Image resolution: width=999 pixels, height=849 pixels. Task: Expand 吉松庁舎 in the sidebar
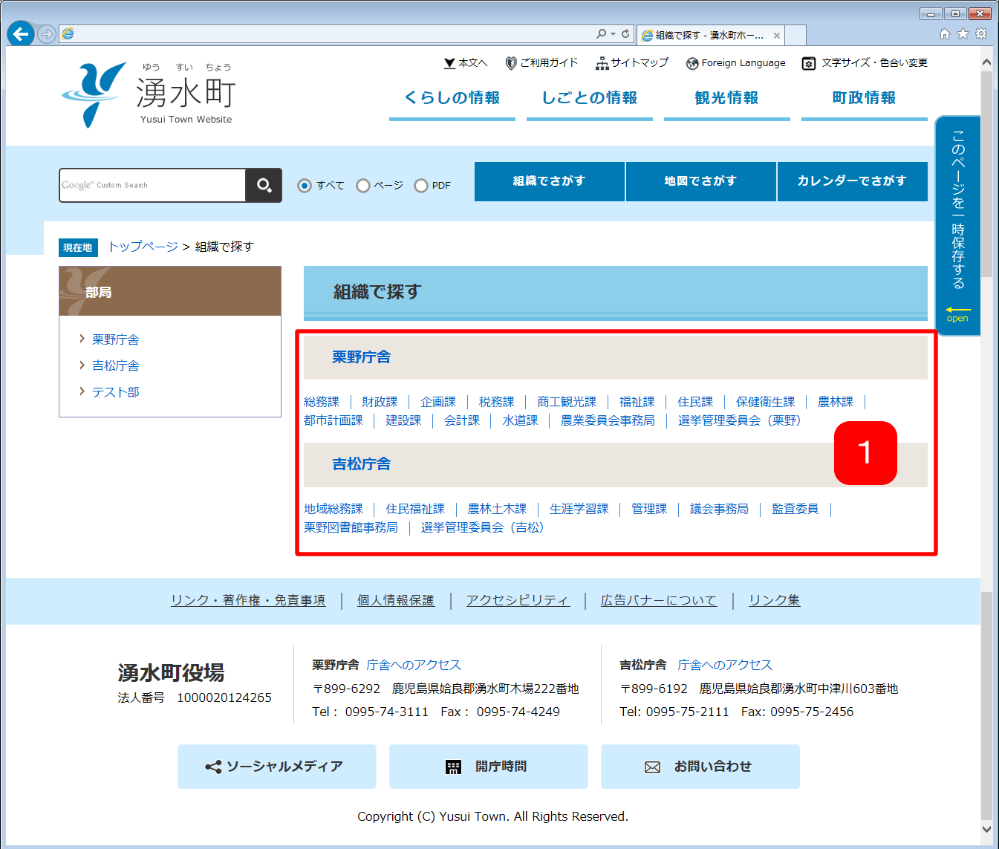(x=115, y=365)
